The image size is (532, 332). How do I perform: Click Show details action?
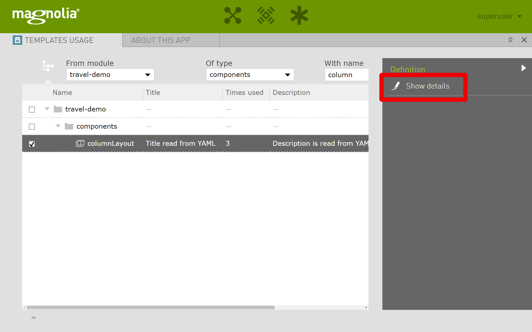427,86
